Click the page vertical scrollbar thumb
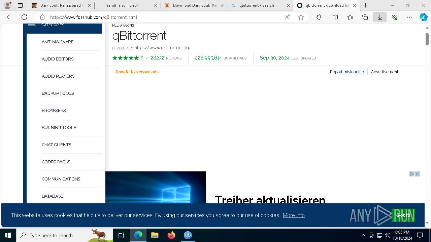 click(x=427, y=39)
